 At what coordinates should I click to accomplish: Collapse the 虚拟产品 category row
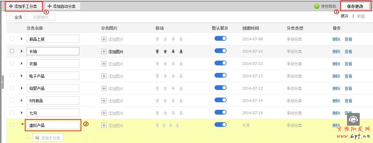[x=22, y=124]
